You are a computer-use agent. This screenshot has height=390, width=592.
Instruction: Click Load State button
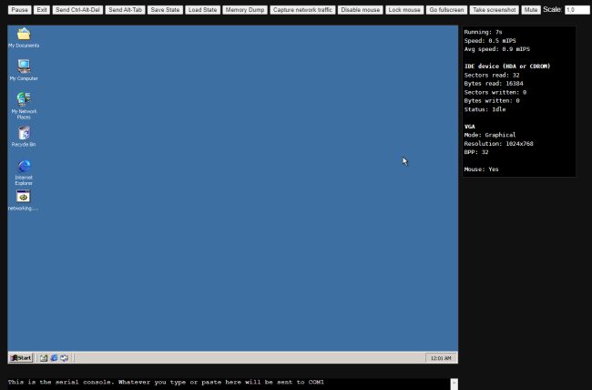point(203,10)
